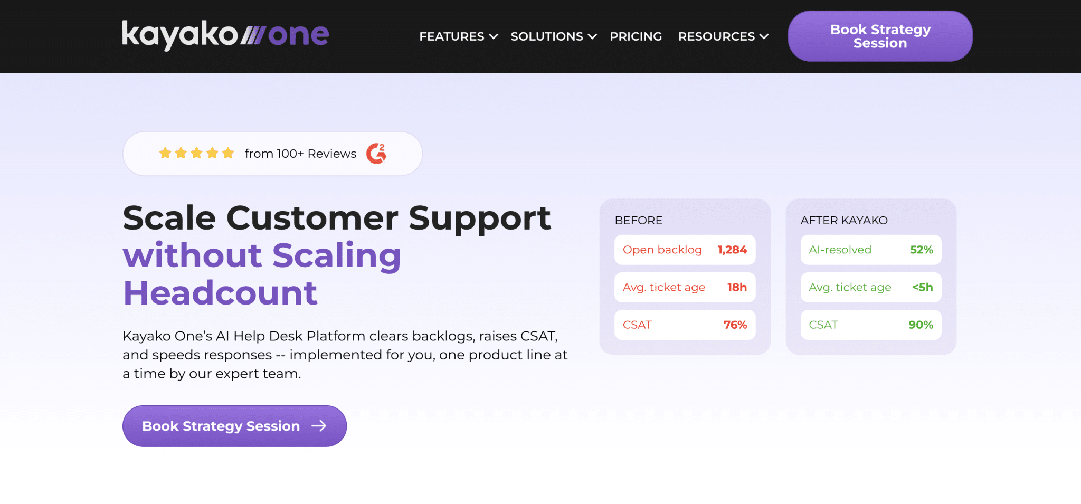Click the arrow icon in Book Strategy Session
This screenshot has width=1081, height=504.
pos(319,426)
